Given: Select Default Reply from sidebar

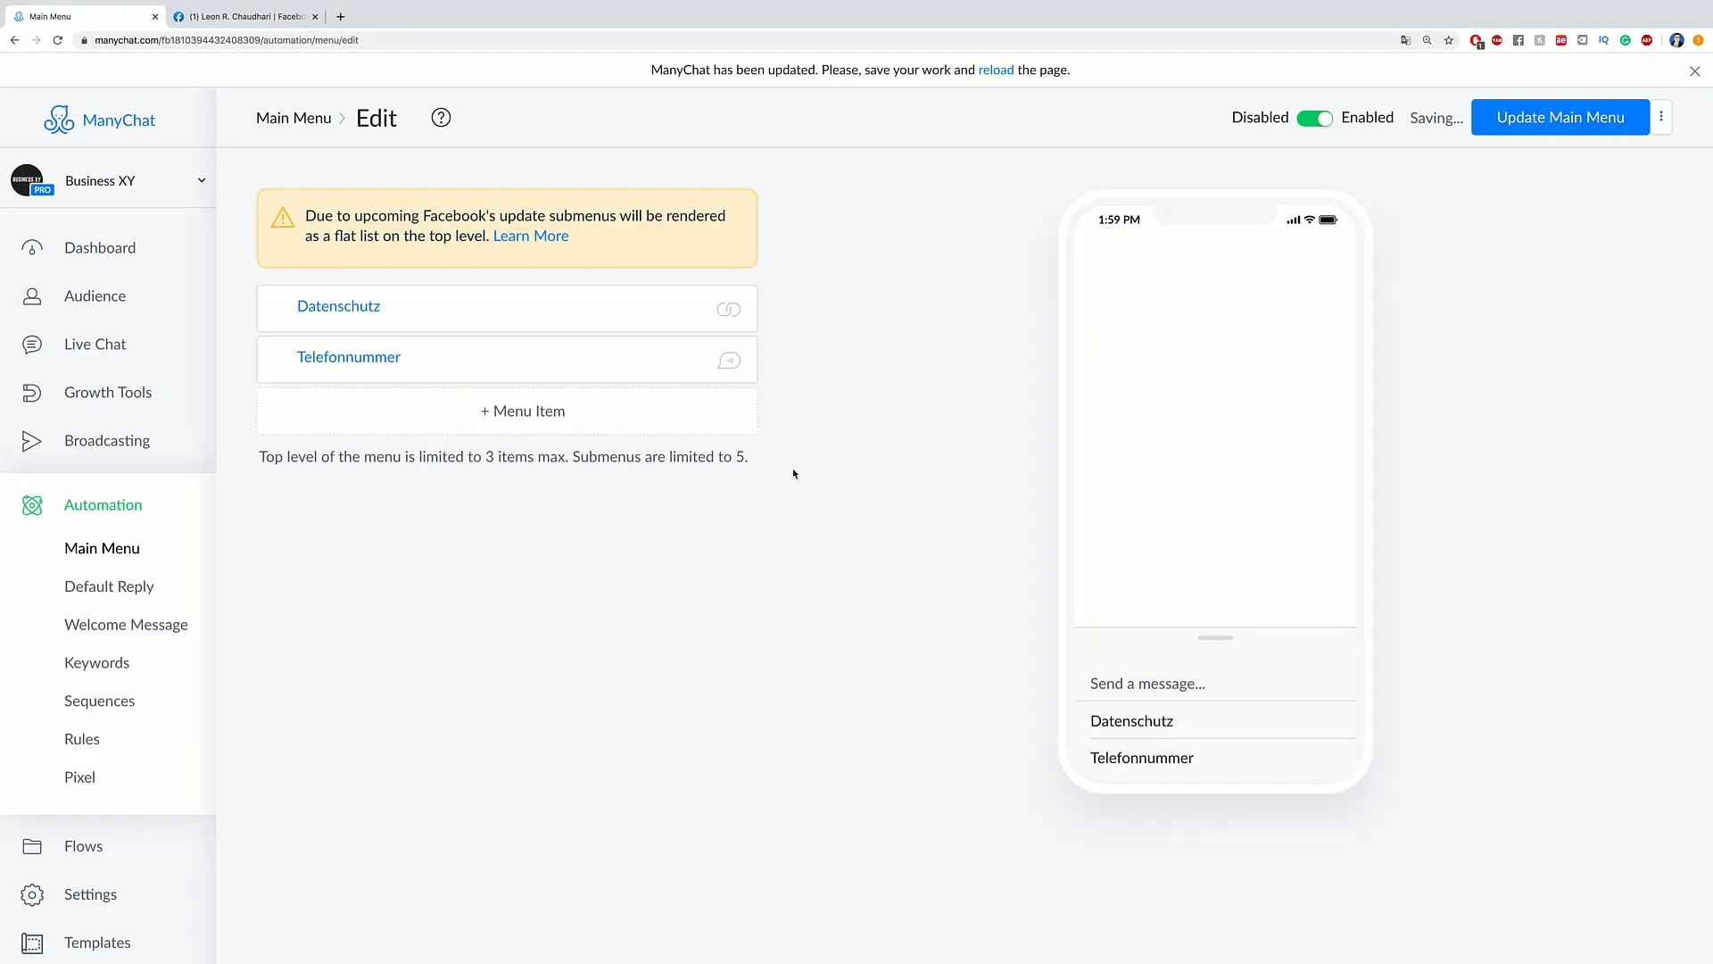Looking at the screenshot, I should click(x=108, y=586).
